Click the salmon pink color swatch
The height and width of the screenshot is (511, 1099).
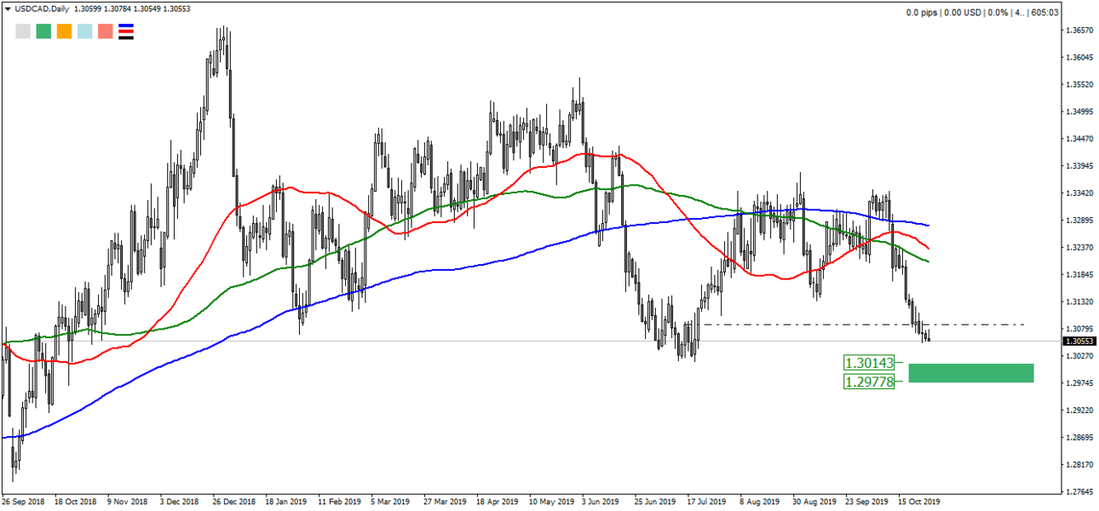pos(106,32)
